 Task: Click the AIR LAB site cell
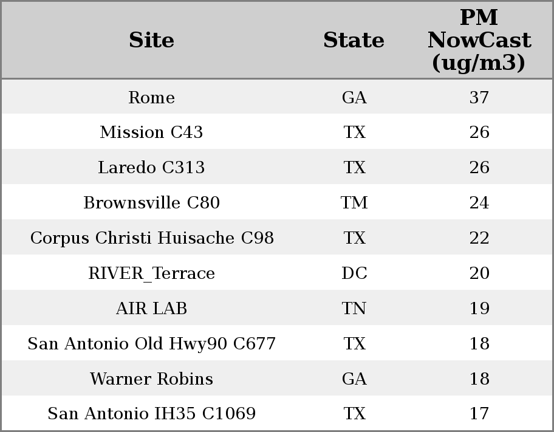tap(151, 308)
